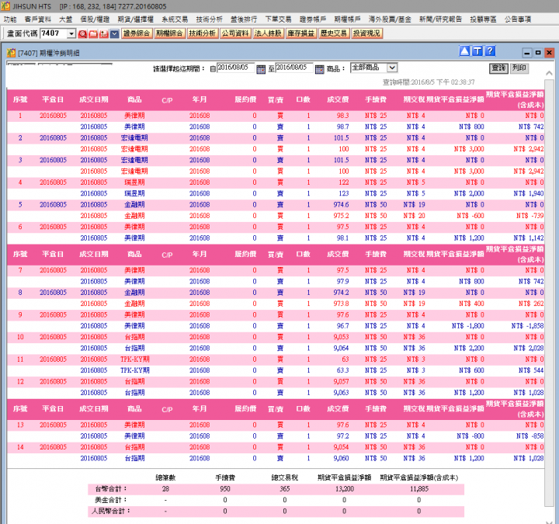
Task: Click the blue T icon in window header
Action: (477, 51)
